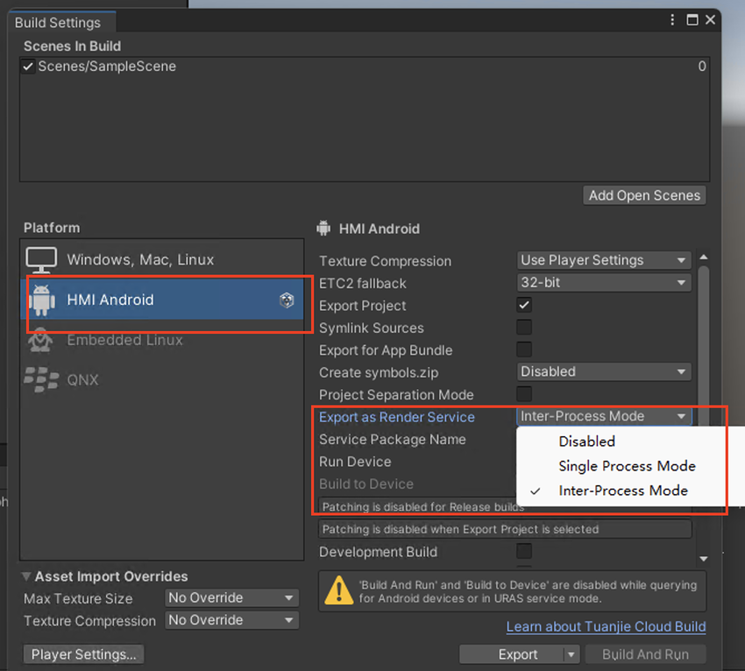Choose Disabled from the render service menu
Screen dimensions: 745x671
tap(586, 441)
